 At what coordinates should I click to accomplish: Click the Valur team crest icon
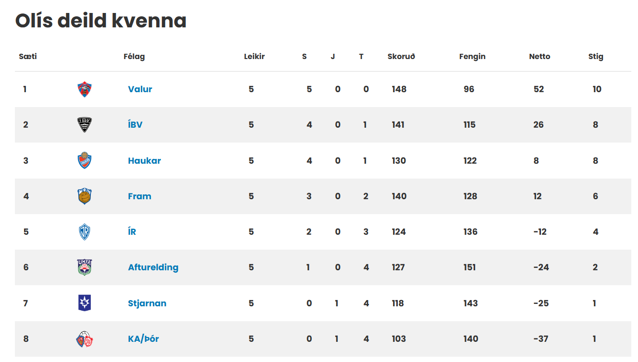tap(85, 89)
